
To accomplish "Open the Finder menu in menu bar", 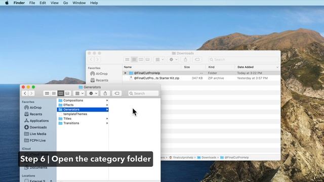I will click(19, 3).
